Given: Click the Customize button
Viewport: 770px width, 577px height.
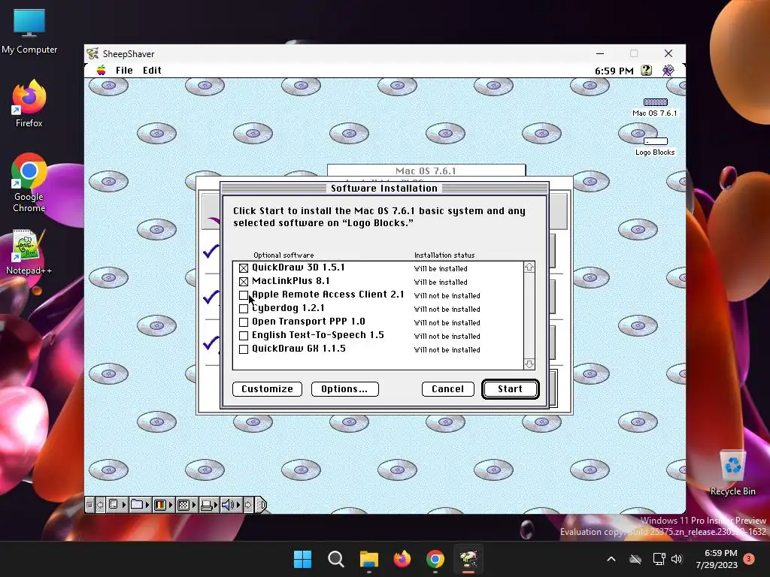Looking at the screenshot, I should 267,389.
